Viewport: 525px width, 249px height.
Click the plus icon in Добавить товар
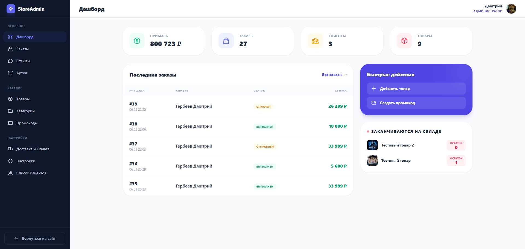coord(374,89)
